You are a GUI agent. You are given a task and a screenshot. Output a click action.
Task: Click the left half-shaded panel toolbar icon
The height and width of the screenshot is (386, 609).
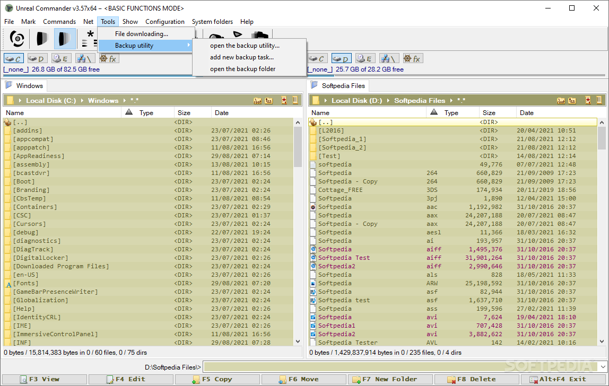point(42,39)
